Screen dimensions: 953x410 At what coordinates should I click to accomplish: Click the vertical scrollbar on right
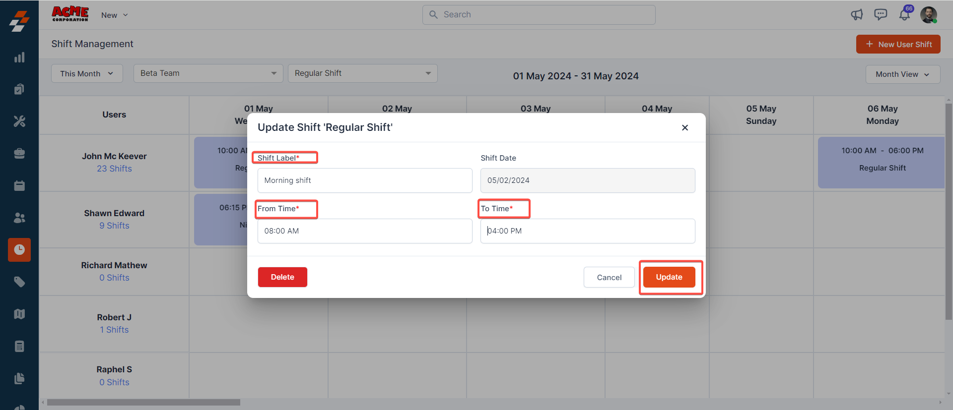tap(949, 211)
